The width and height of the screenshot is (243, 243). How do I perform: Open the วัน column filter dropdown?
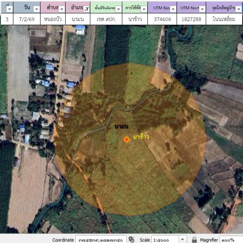(x=36, y=9)
